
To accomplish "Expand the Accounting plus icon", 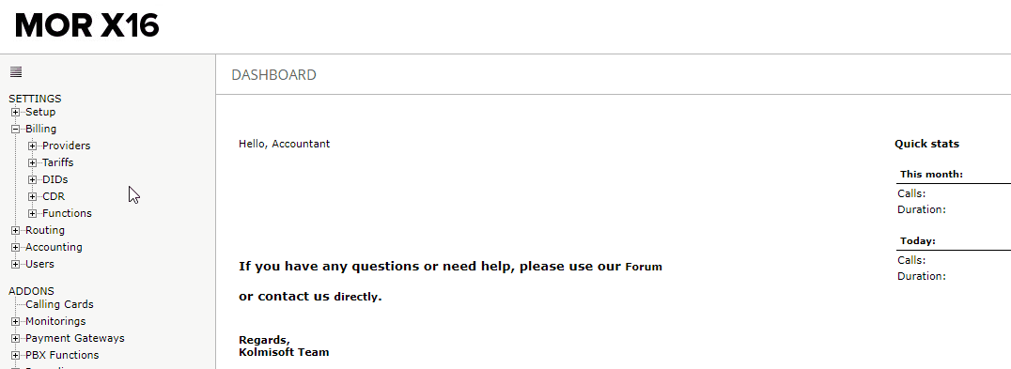I will pos(15,247).
